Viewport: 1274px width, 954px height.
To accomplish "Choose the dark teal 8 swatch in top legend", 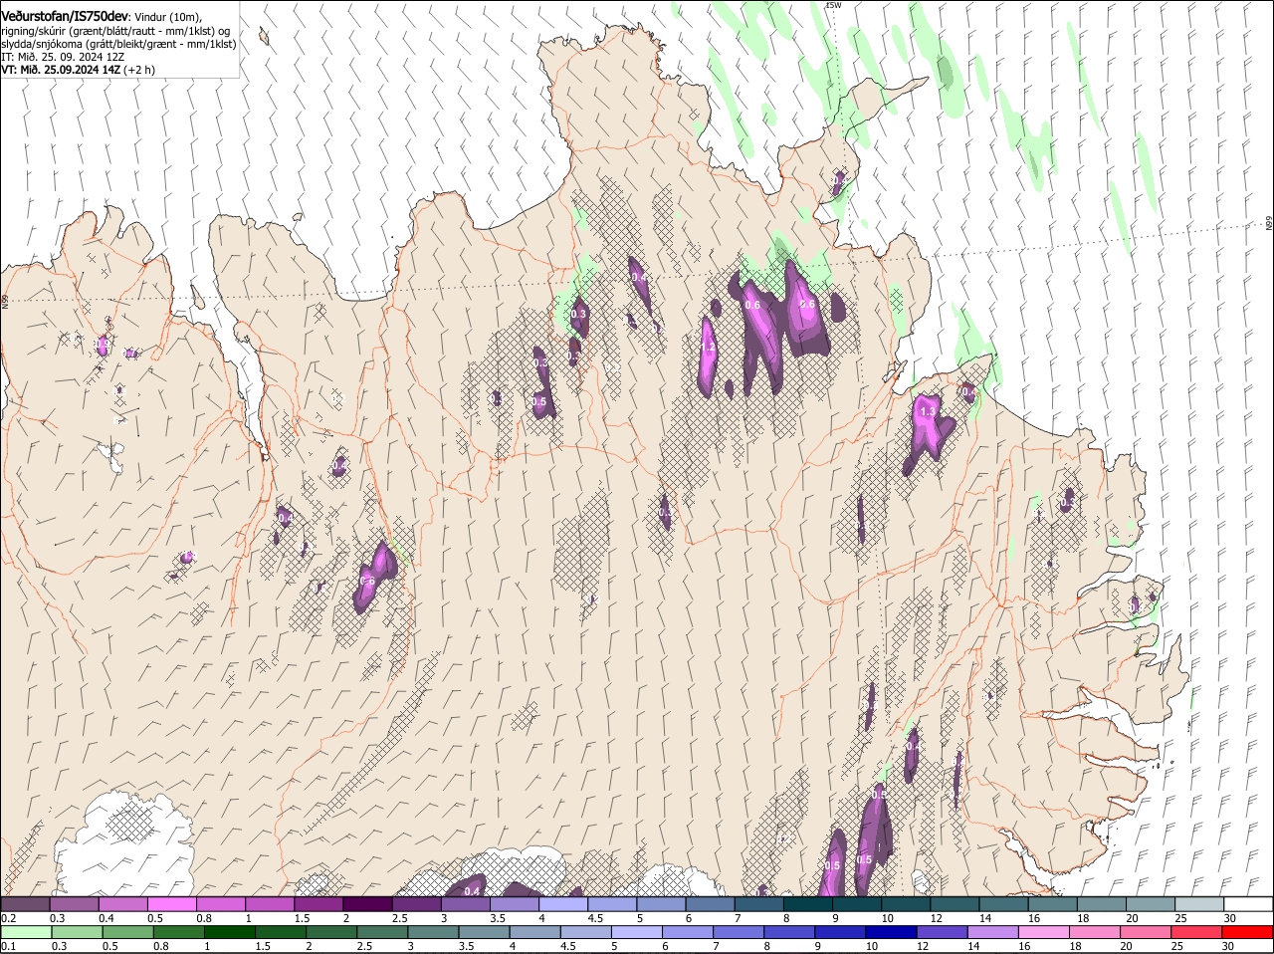I will 809,904.
